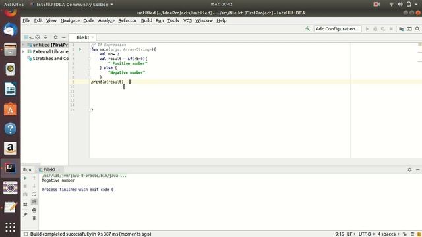Show Applications grid in the dock
Screen dimensions: 422x237
(x=11, y=227)
